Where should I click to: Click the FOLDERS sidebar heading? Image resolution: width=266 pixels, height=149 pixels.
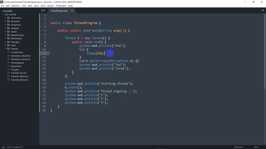(7, 11)
